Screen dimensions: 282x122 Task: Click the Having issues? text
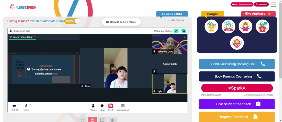(x=18, y=21)
